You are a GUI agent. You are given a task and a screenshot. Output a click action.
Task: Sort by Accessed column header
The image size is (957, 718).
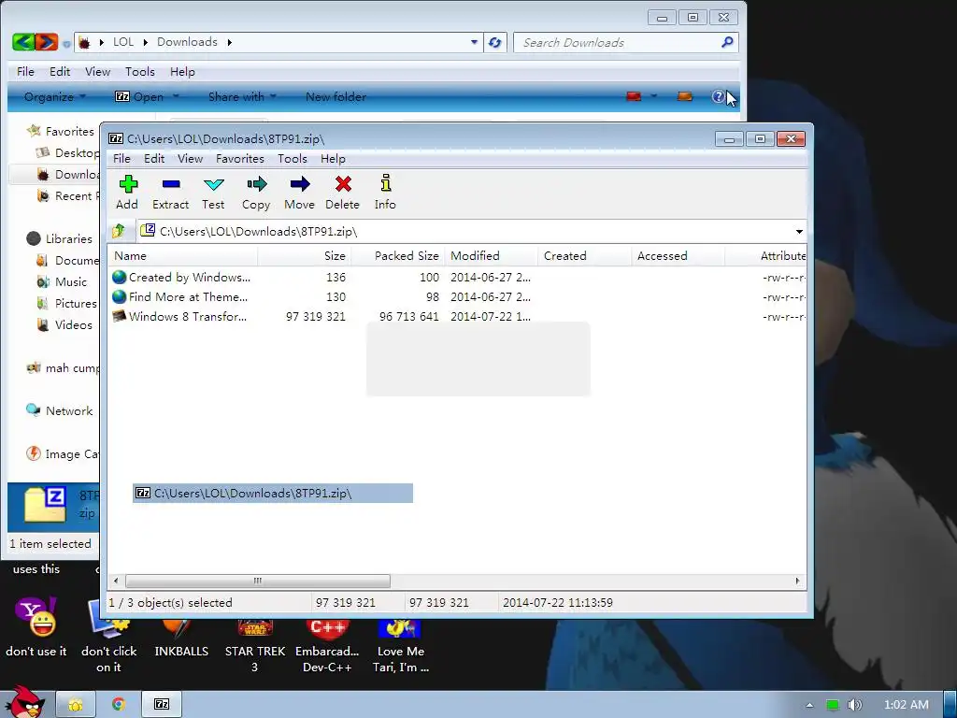[x=678, y=256]
